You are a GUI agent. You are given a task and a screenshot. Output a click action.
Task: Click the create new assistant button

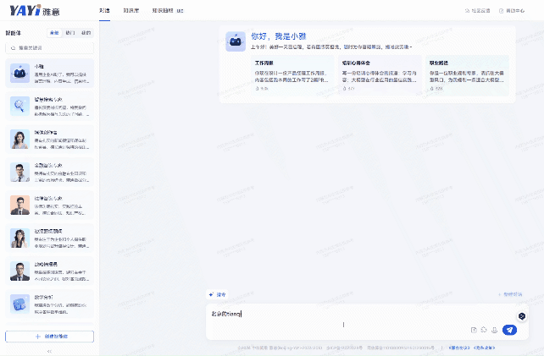pos(49,336)
